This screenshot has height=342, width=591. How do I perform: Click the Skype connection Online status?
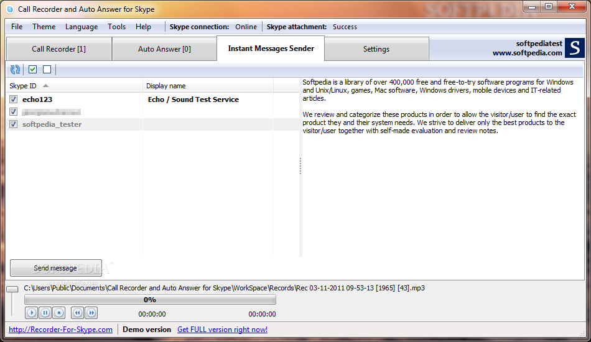246,27
